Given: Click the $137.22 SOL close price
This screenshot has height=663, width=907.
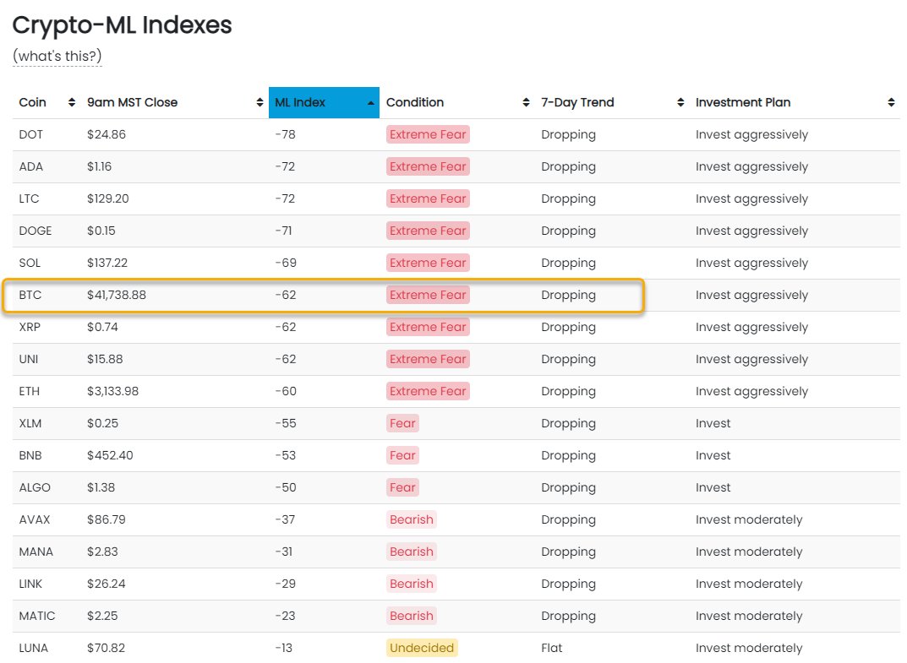Looking at the screenshot, I should coord(107,263).
